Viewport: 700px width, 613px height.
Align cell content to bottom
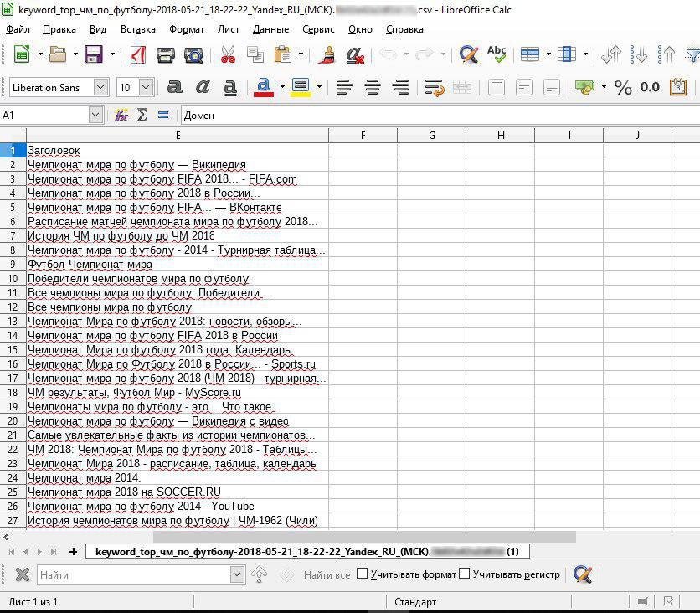tap(551, 87)
